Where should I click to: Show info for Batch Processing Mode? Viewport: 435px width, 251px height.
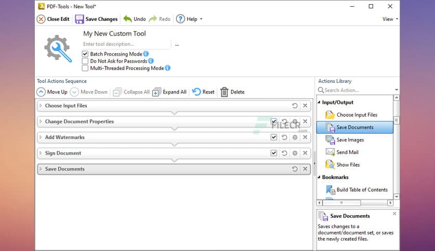(x=146, y=53)
